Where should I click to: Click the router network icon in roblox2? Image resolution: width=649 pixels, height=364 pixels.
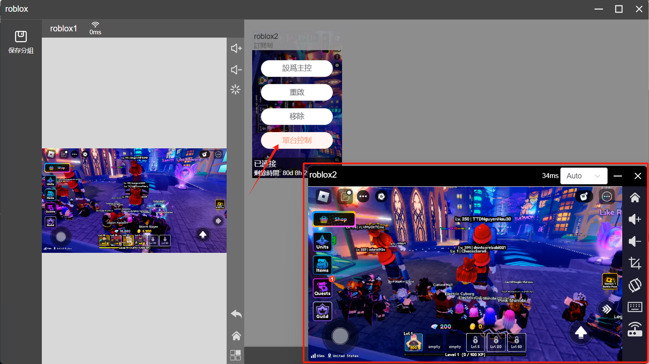(x=635, y=329)
